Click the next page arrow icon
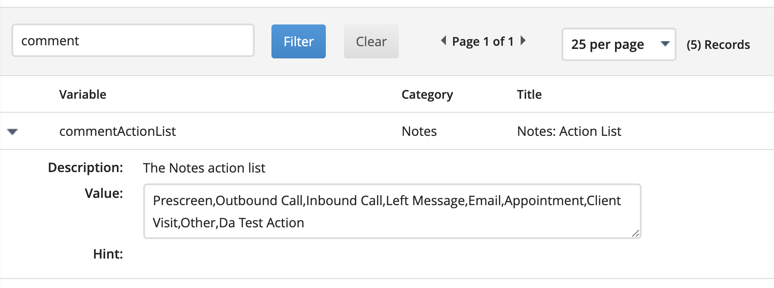Viewport: 774px width, 288px height. click(523, 41)
